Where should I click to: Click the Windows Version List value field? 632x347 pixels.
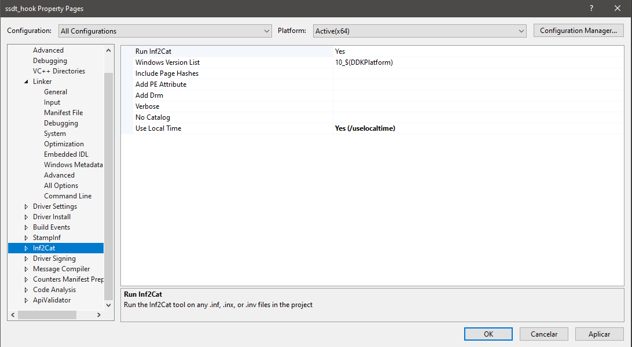(x=477, y=62)
